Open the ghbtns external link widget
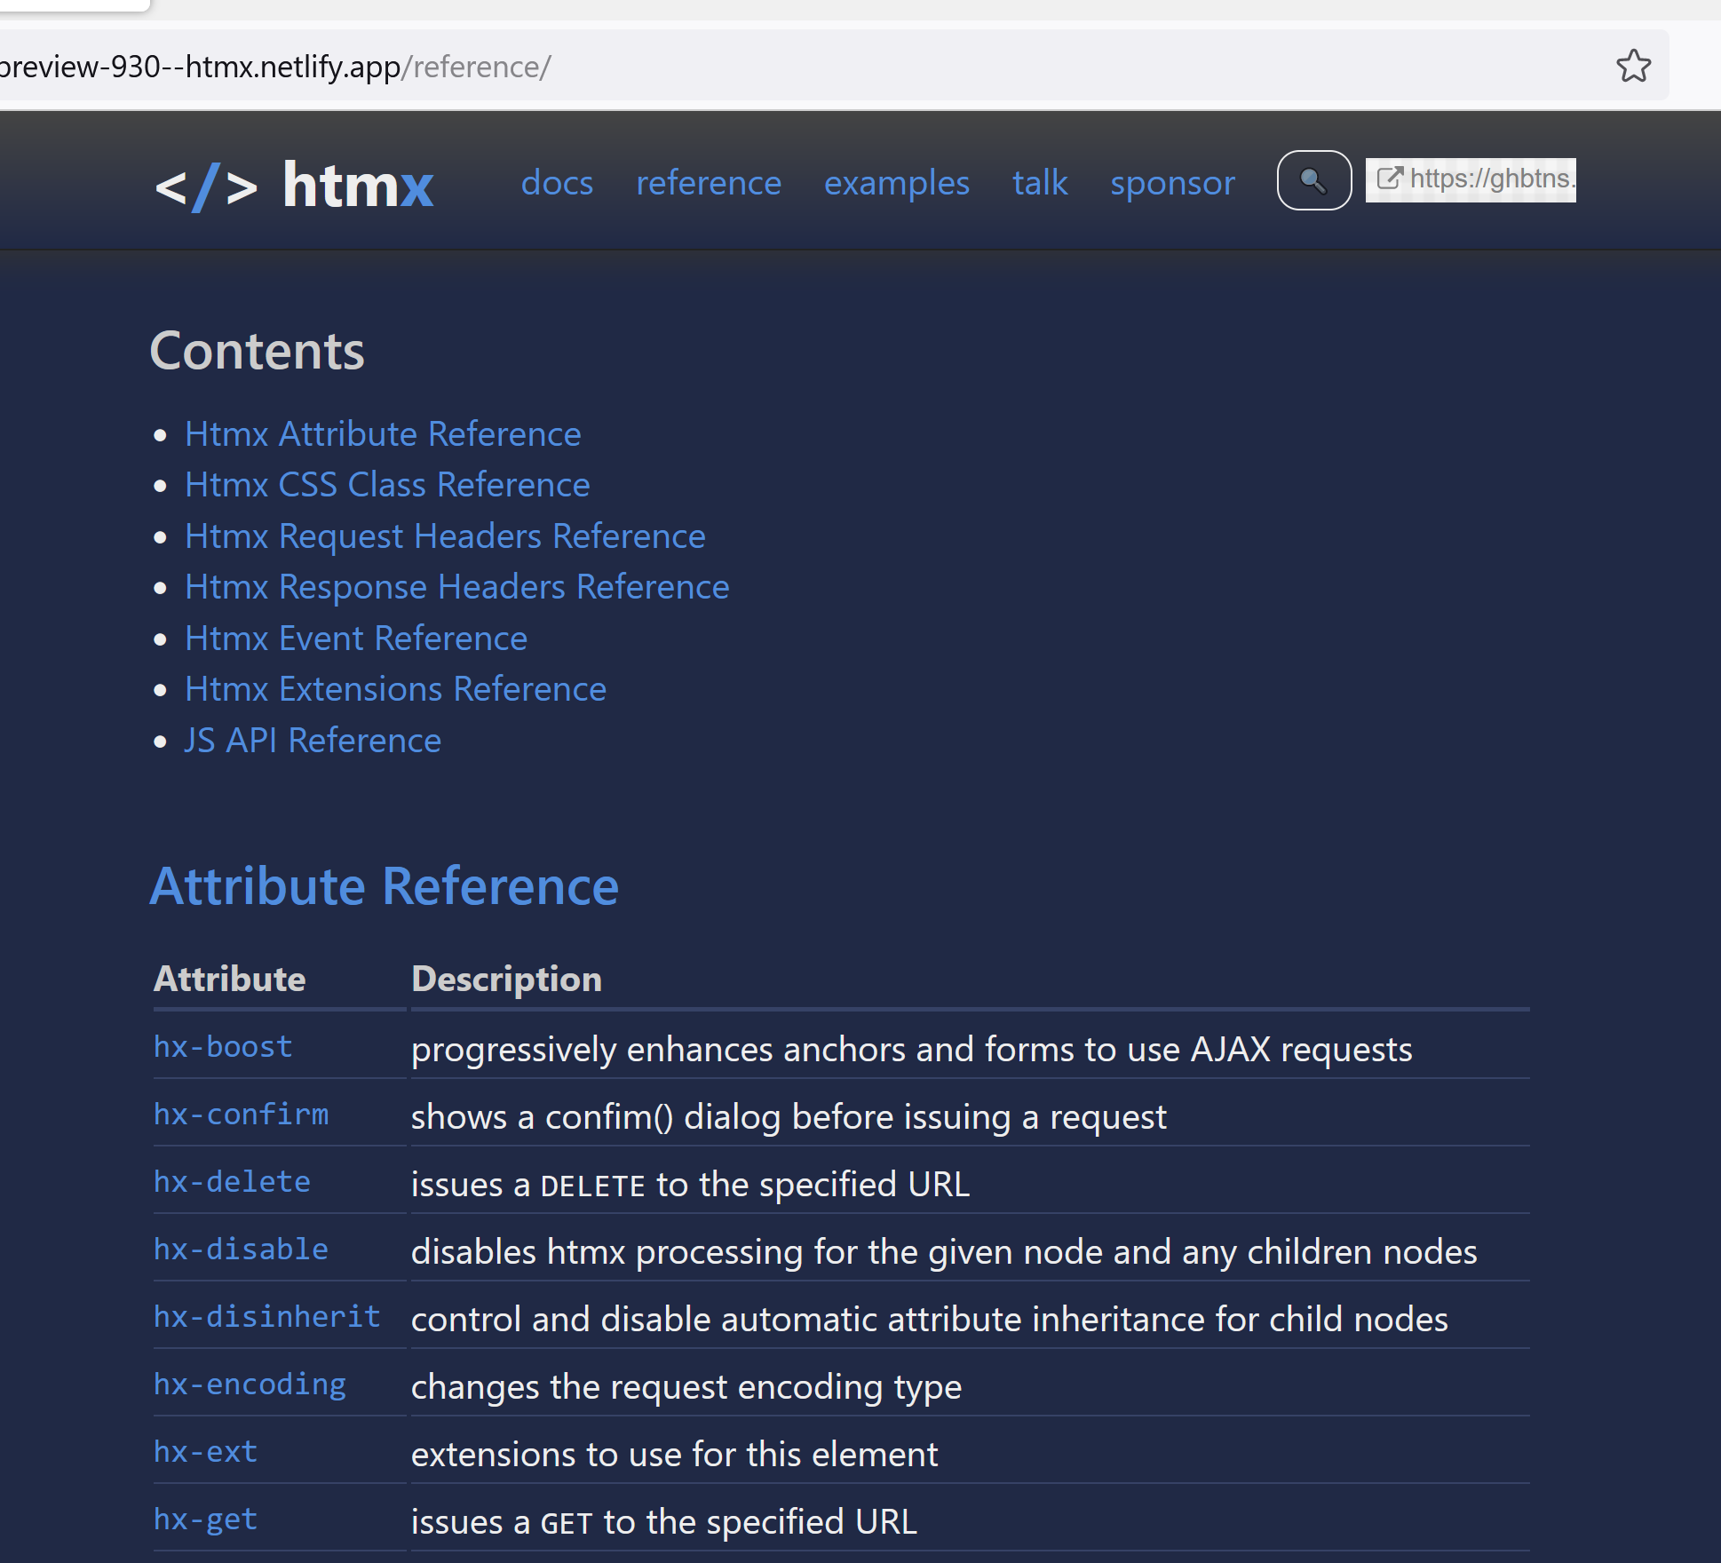 pos(1470,179)
